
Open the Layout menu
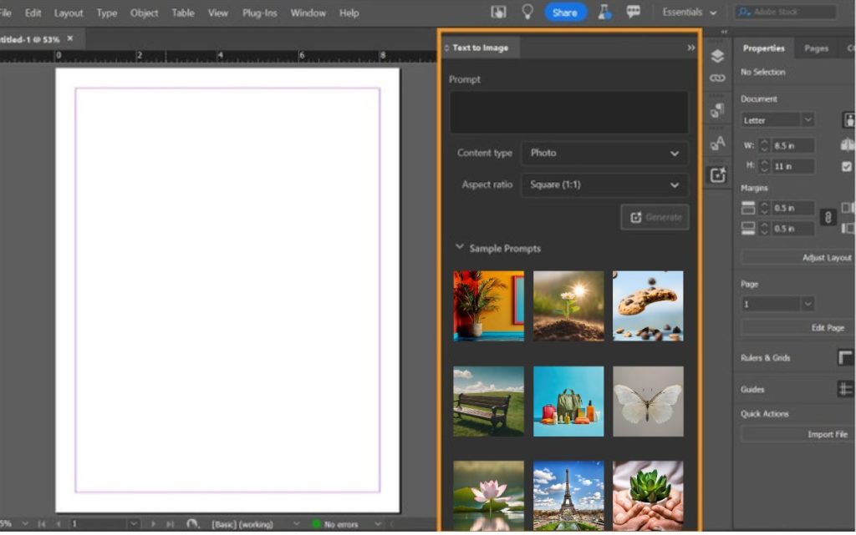tap(69, 13)
